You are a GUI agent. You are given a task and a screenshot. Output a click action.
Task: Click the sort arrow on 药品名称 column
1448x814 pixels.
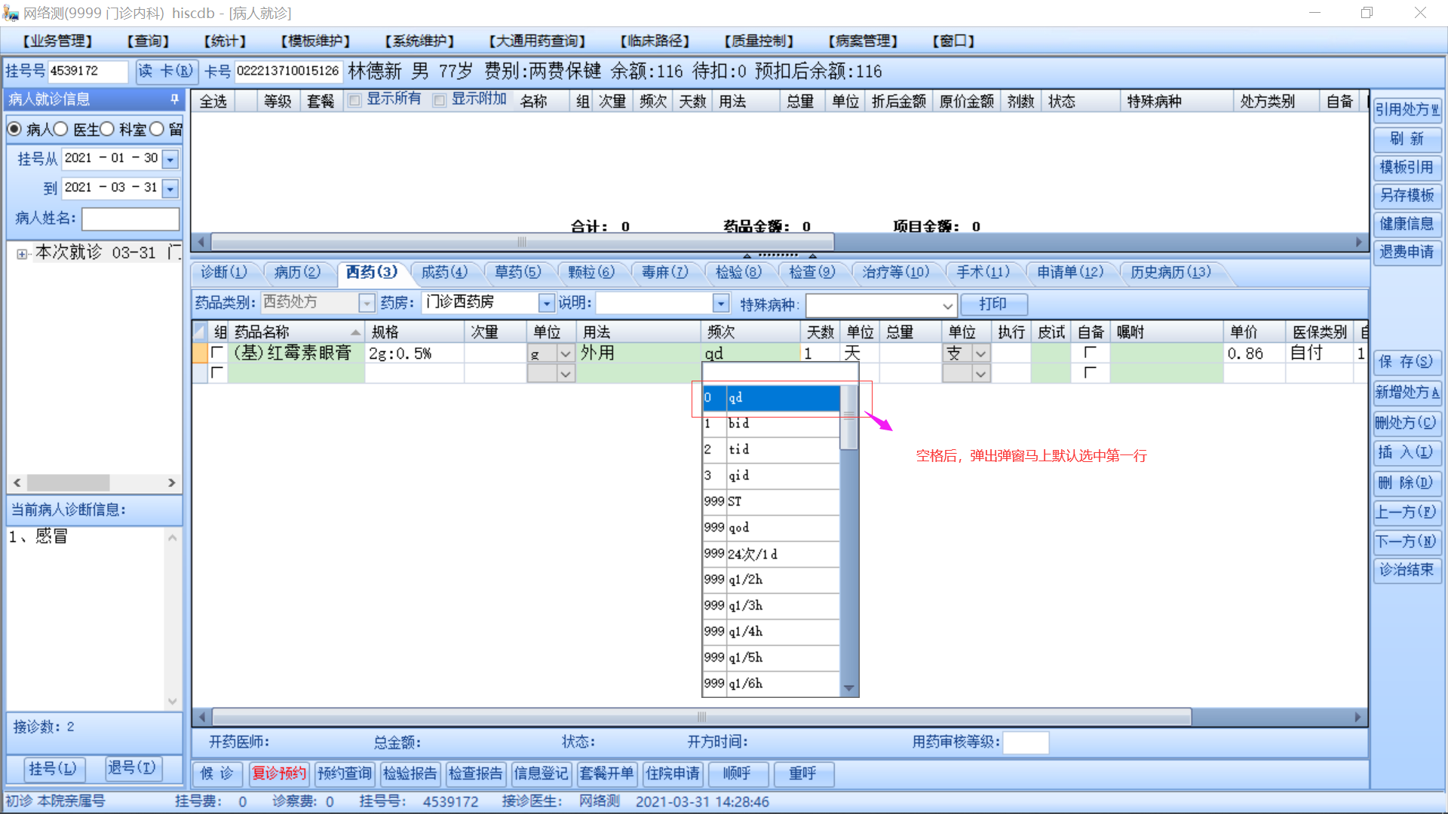coord(355,332)
